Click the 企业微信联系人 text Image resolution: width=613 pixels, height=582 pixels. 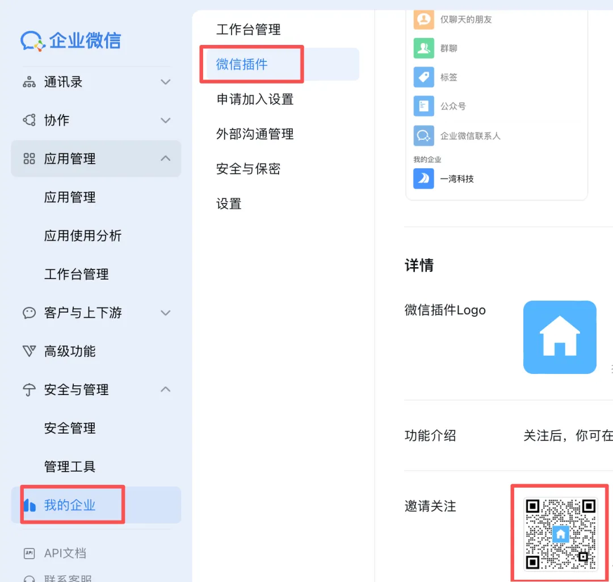pyautogui.click(x=471, y=136)
